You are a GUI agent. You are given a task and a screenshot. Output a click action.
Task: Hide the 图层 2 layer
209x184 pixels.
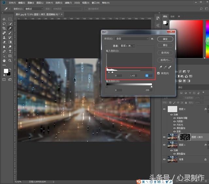[164, 109]
